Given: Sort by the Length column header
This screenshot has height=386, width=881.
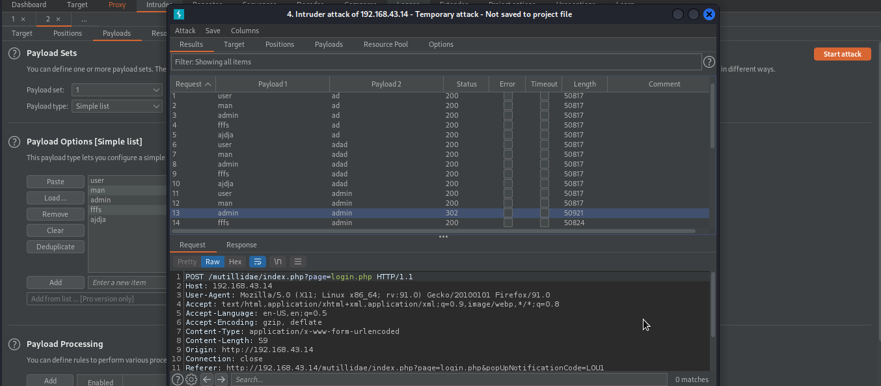Looking at the screenshot, I should (x=585, y=84).
